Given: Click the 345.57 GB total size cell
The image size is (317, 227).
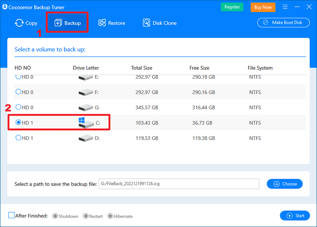Looking at the screenshot, I should [147, 107].
